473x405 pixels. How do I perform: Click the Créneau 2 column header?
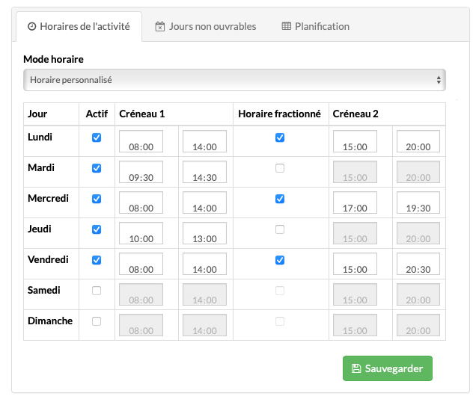pyautogui.click(x=355, y=114)
